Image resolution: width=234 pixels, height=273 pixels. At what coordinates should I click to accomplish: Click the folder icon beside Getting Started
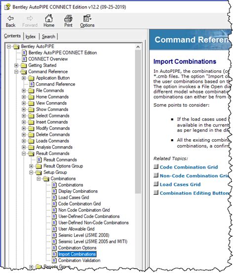tap(24, 65)
